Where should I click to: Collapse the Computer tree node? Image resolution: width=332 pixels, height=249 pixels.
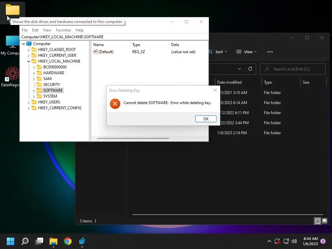pos(23,44)
